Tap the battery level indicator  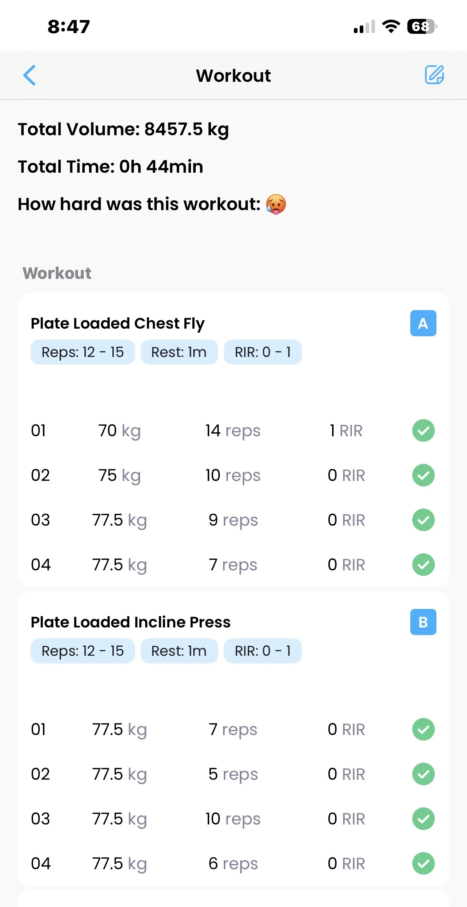click(x=422, y=27)
